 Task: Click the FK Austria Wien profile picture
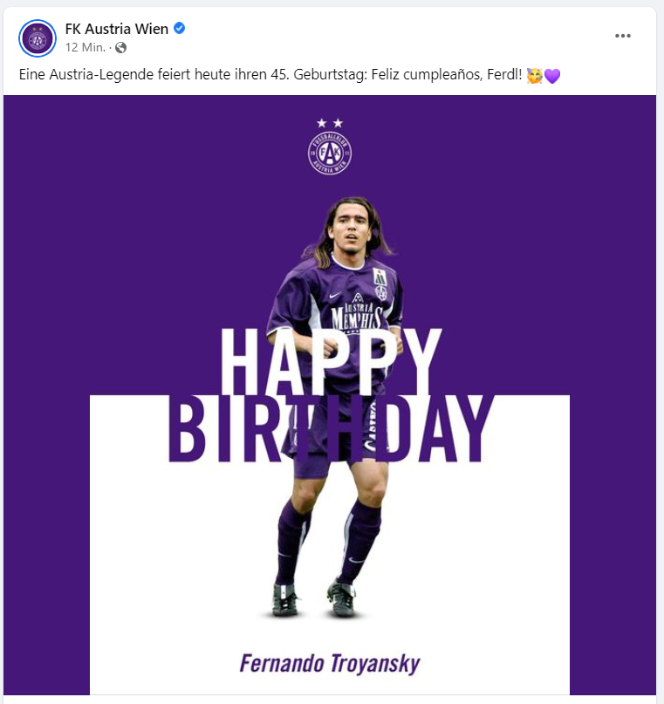[x=38, y=38]
